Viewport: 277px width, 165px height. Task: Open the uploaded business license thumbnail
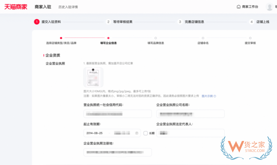tap(93, 77)
